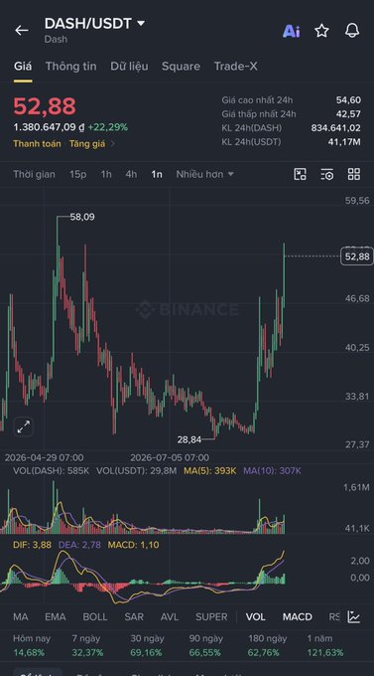
Task: Tap the 180 ngày 62,76% performance
Action: click(267, 645)
